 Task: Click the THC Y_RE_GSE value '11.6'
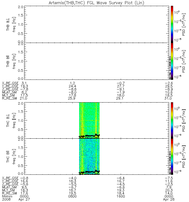[x=169, y=181]
